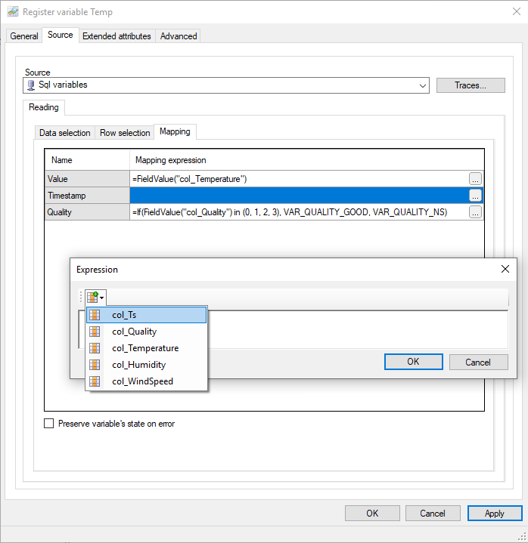Enable Preserve variable's state on error

click(x=49, y=424)
